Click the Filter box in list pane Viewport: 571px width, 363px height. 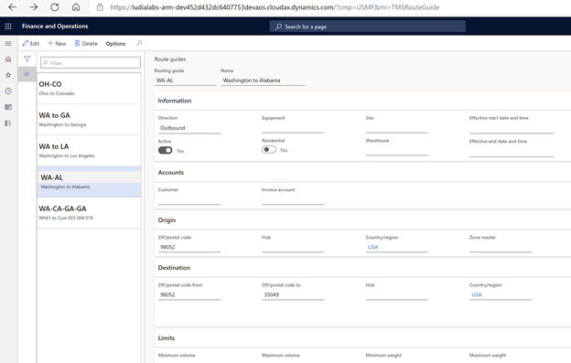(91, 62)
